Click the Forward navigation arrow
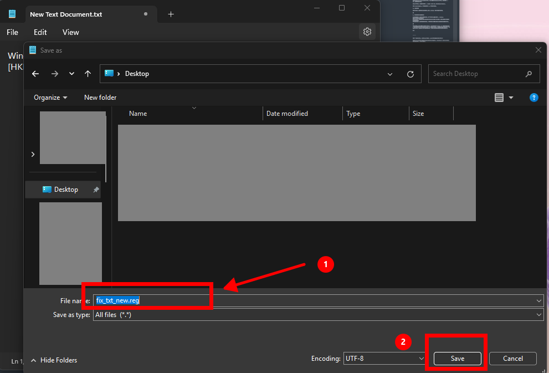The width and height of the screenshot is (549, 373). [x=54, y=74]
